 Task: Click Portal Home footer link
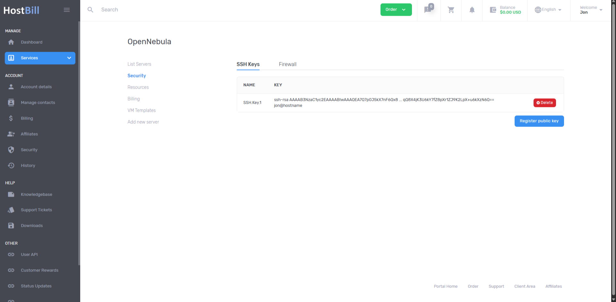446,286
